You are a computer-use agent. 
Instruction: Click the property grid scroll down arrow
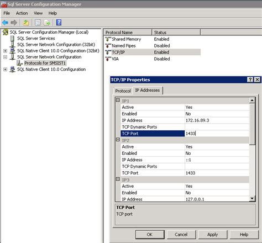252,198
